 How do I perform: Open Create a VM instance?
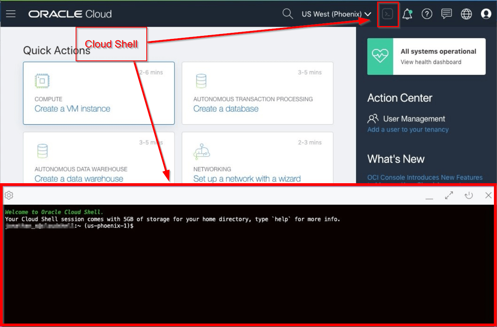(72, 109)
